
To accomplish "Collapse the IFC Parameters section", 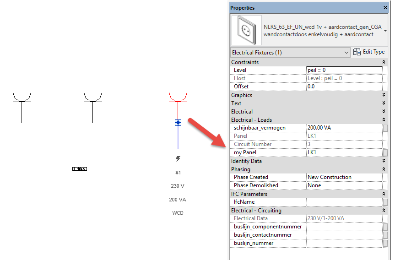I will tap(384, 194).
